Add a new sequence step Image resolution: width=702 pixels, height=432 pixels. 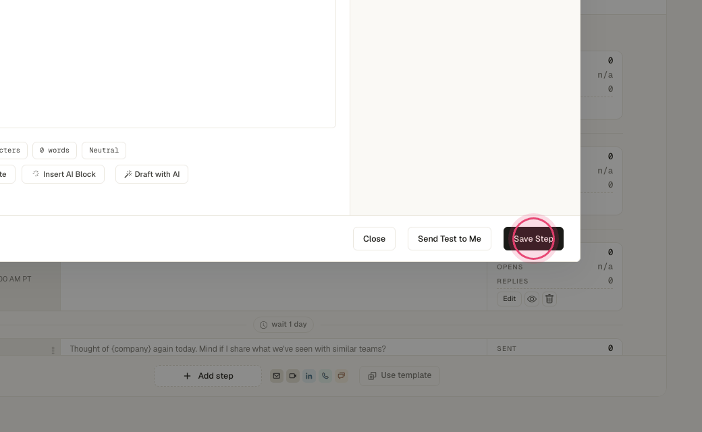208,376
